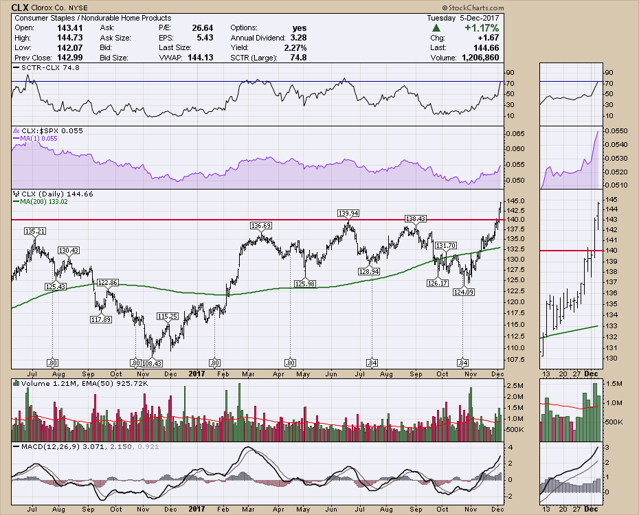
Task: Click the 115.25 peak label
Action: pyautogui.click(x=168, y=317)
